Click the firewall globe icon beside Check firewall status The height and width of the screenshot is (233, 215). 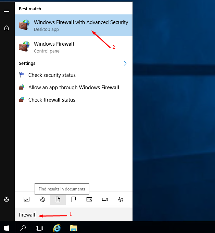pos(22,100)
